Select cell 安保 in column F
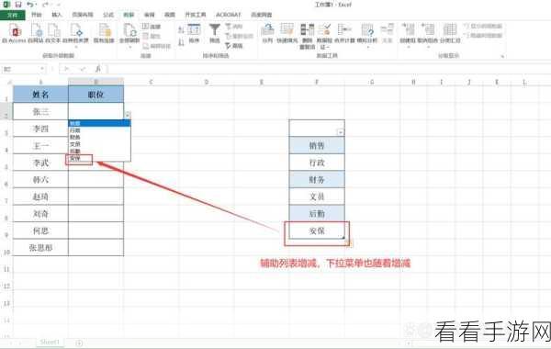This screenshot has height=349, width=551. (317, 231)
